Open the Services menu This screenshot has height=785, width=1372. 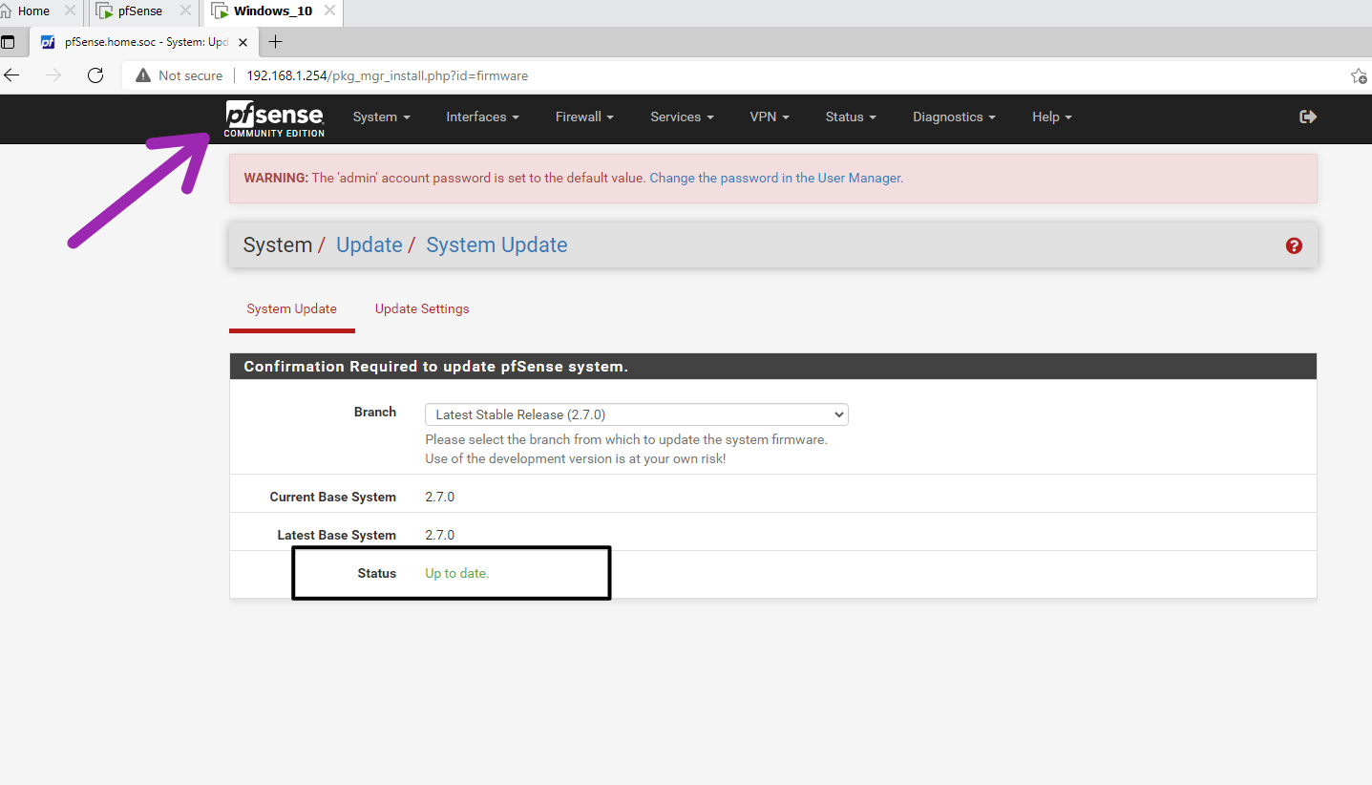pos(682,117)
